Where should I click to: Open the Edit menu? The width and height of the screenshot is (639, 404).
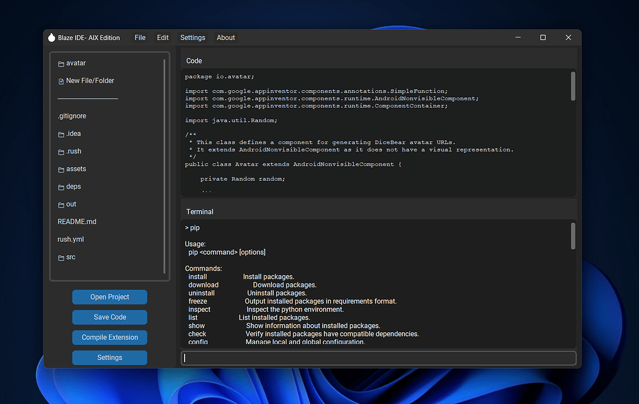click(x=162, y=37)
